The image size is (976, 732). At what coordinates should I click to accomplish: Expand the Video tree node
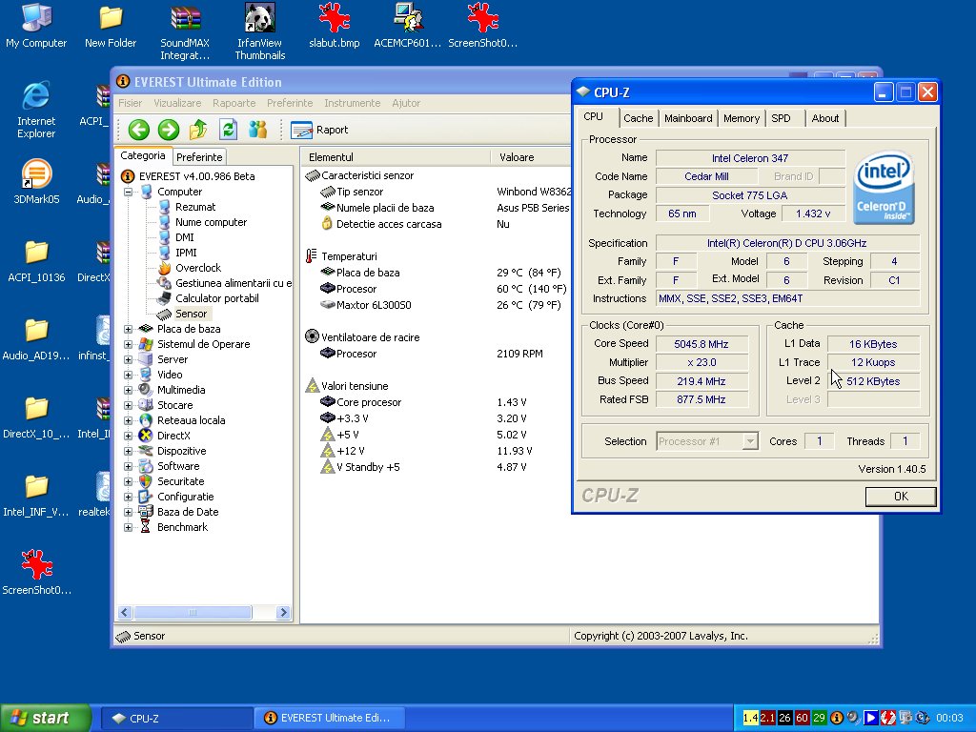click(x=129, y=375)
